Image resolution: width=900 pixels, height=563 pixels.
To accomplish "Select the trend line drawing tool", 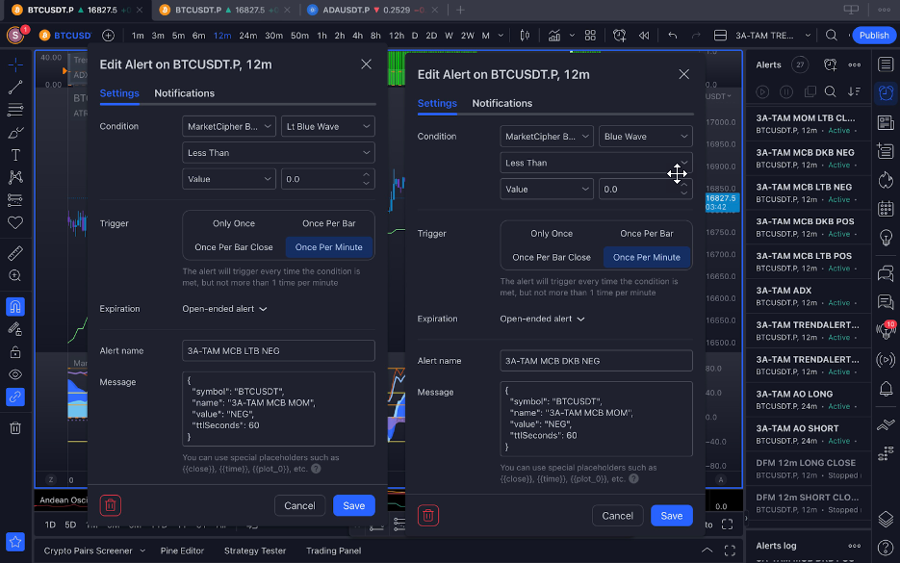I will [15, 87].
